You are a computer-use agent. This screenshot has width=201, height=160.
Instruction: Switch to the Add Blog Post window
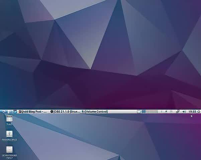34,111
